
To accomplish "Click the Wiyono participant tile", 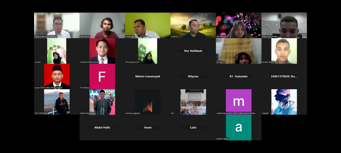I will [193, 76].
